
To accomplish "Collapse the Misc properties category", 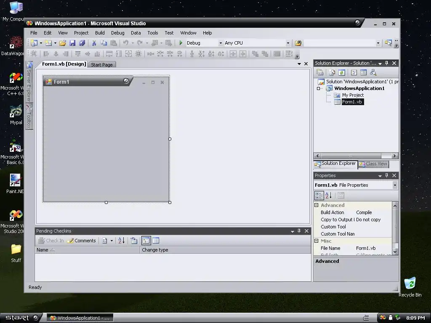I will point(317,241).
